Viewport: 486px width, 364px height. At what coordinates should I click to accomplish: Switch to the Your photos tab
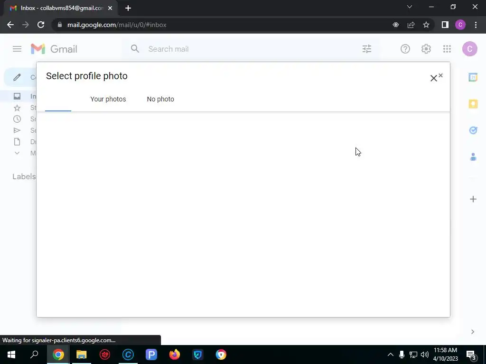tap(108, 99)
